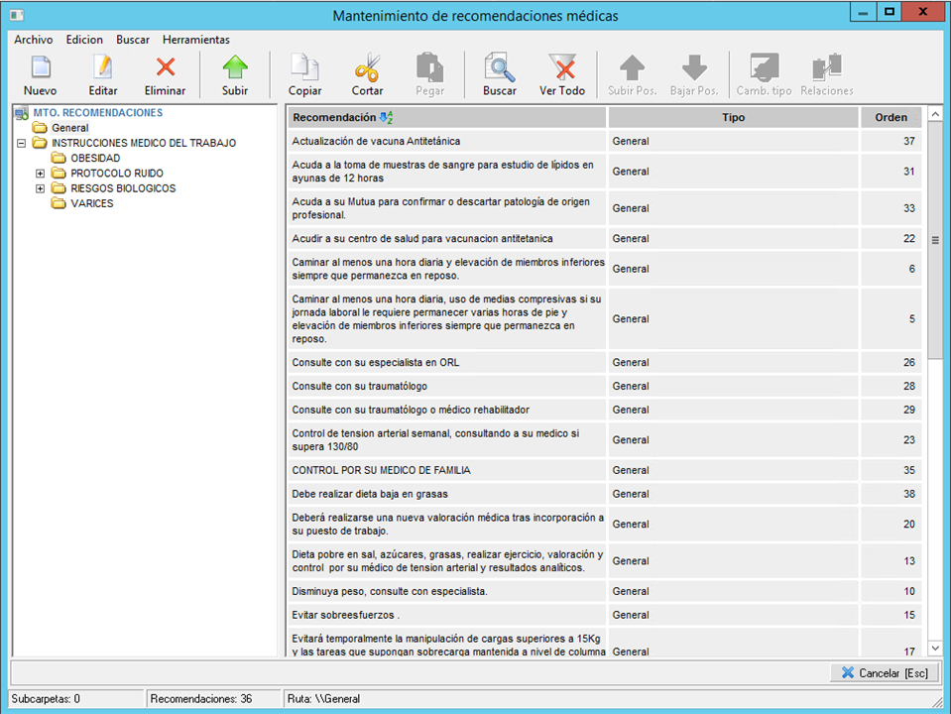
Task: Click the vertical scrollbar down arrow
Action: pos(934,648)
